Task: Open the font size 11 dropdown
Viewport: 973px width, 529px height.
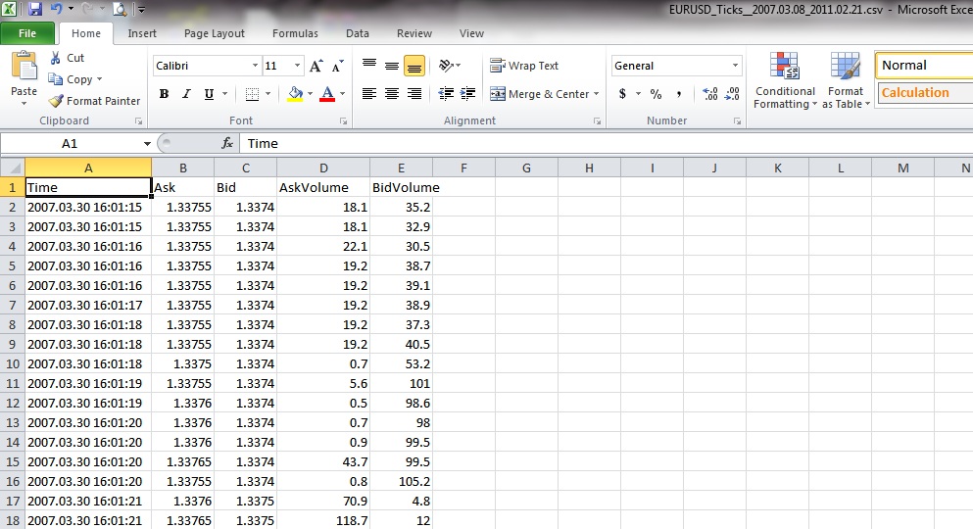Action: tap(297, 66)
